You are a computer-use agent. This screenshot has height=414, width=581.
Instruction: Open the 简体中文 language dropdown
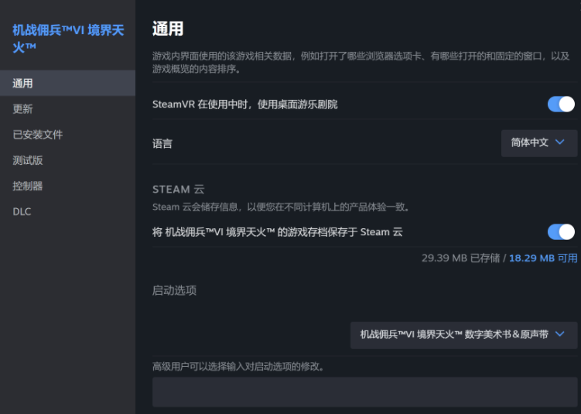[539, 143]
